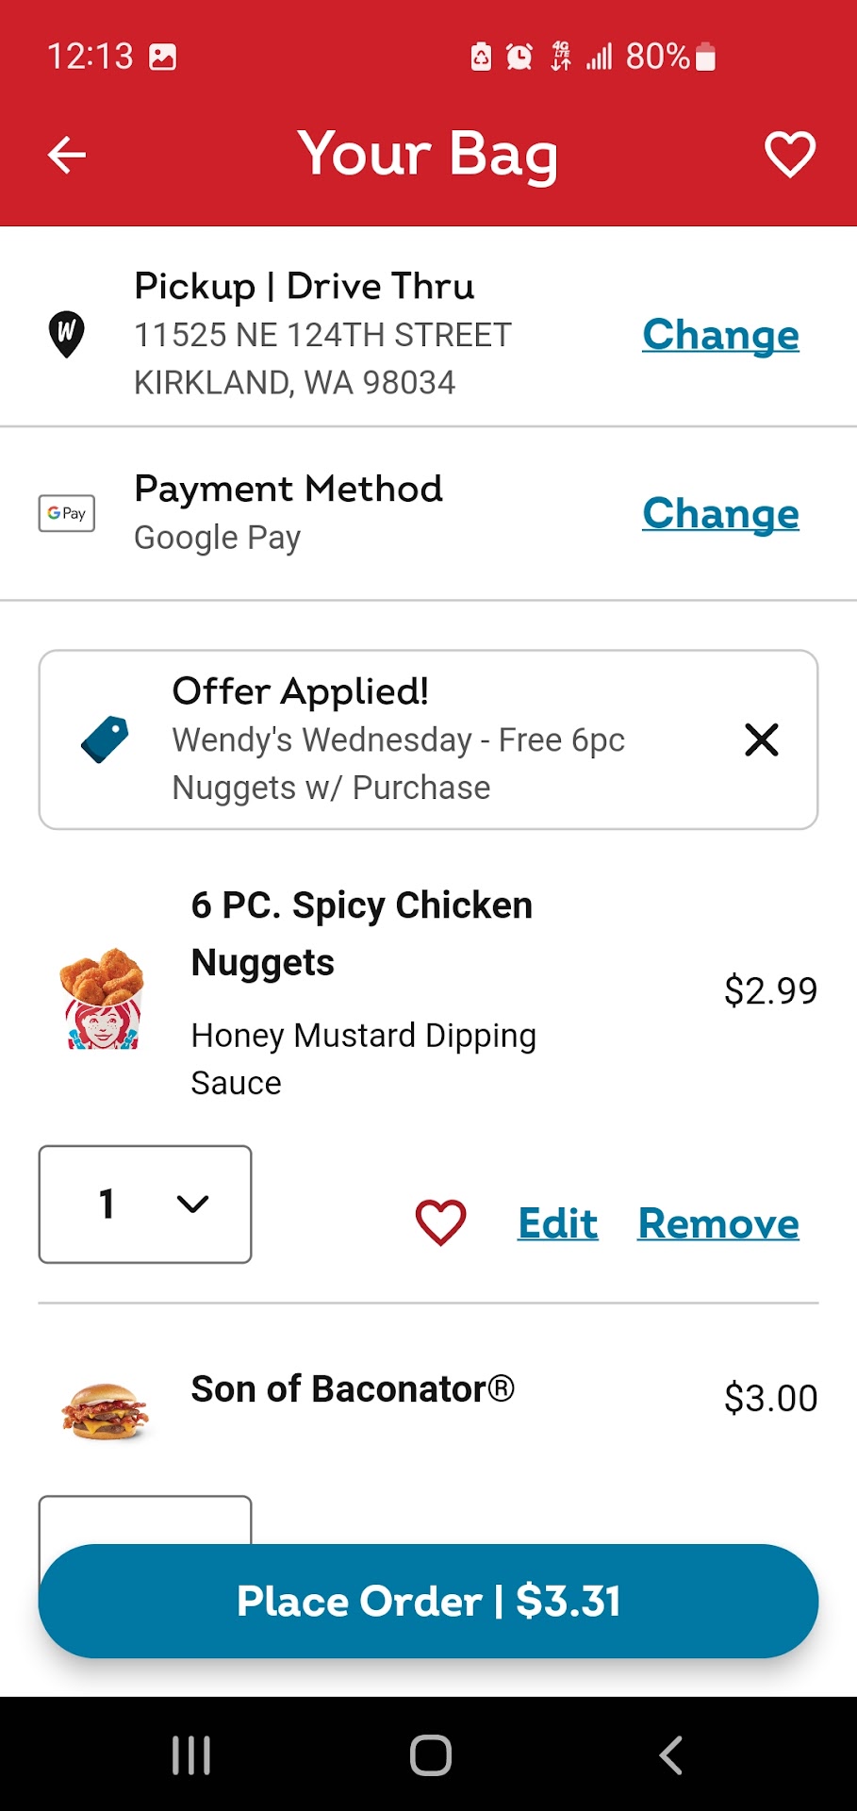The width and height of the screenshot is (857, 1811).
Task: Edit the Spicy Chicken Nuggets item
Action: [557, 1223]
